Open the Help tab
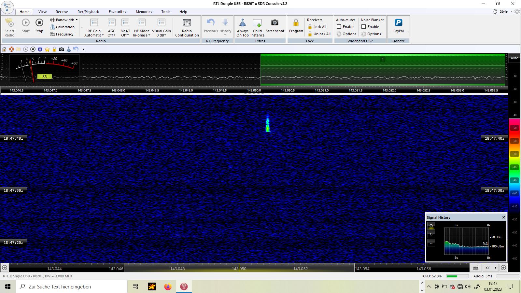The width and height of the screenshot is (521, 293). (183, 12)
